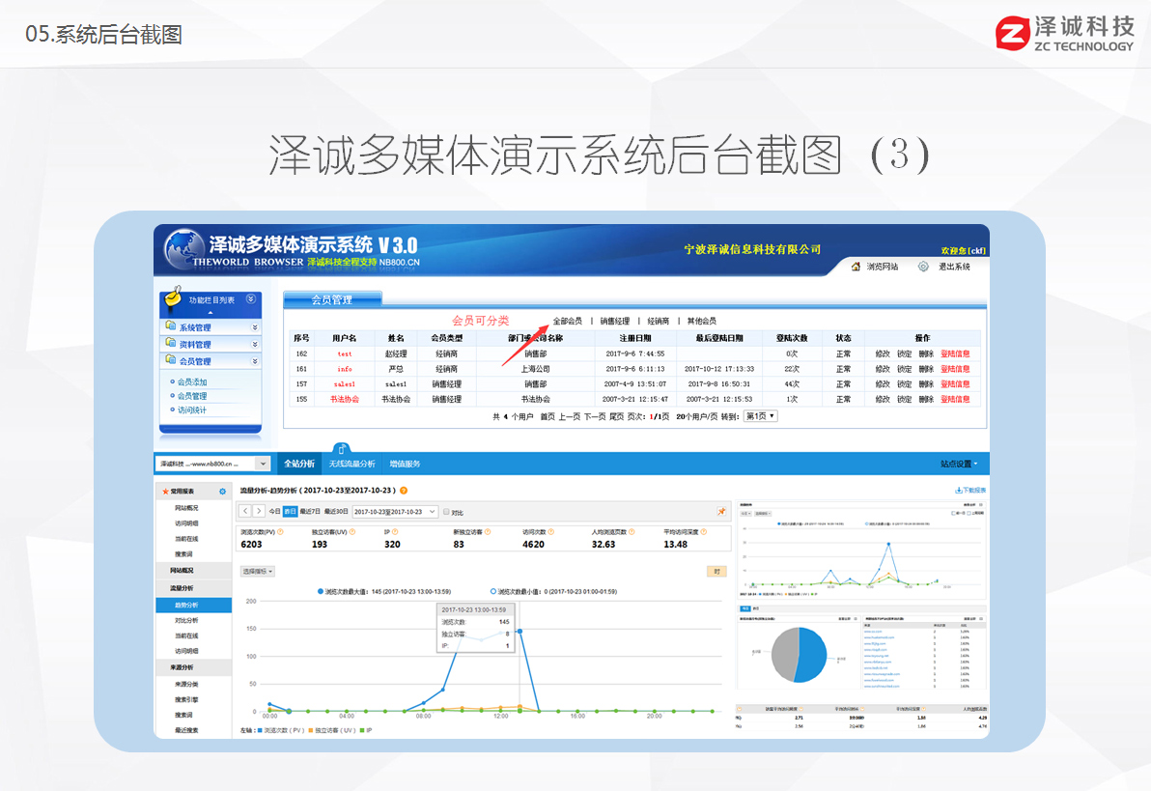Open the date range dropdown
This screenshot has width=1151, height=791.
(395, 512)
